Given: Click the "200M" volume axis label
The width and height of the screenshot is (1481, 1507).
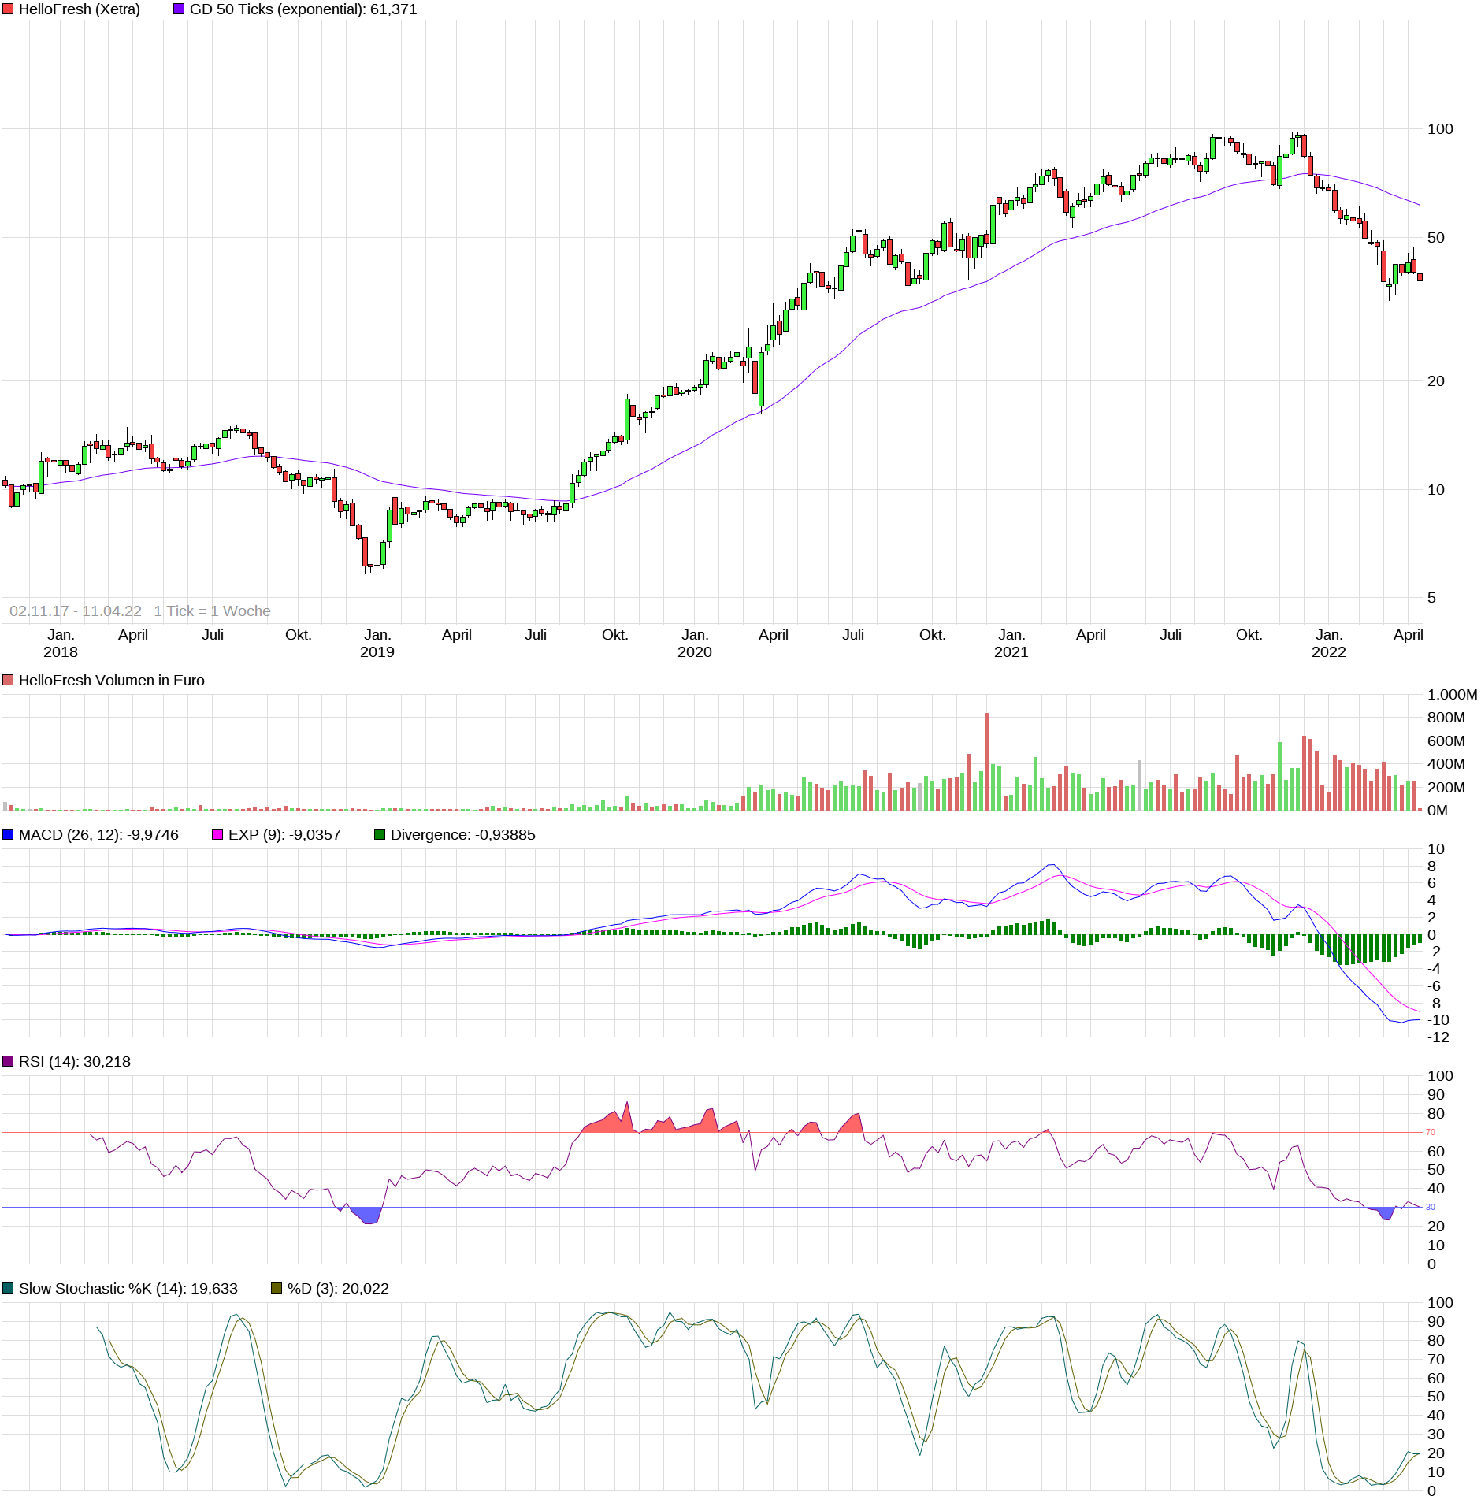Looking at the screenshot, I should 1446,788.
